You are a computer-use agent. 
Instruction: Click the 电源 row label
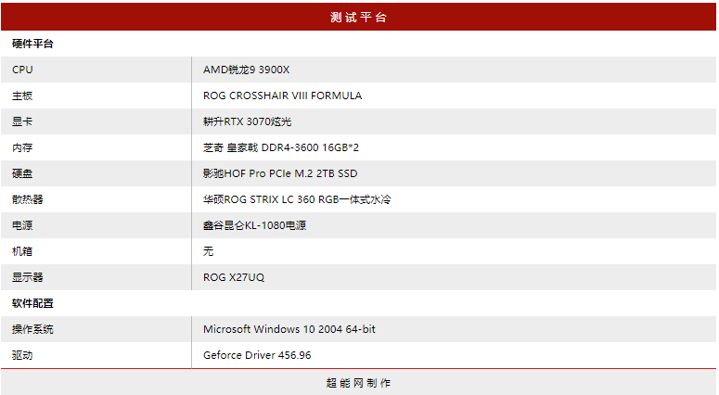click(22, 225)
